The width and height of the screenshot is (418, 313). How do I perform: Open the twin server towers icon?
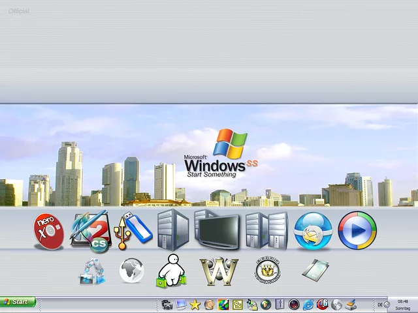(266, 231)
